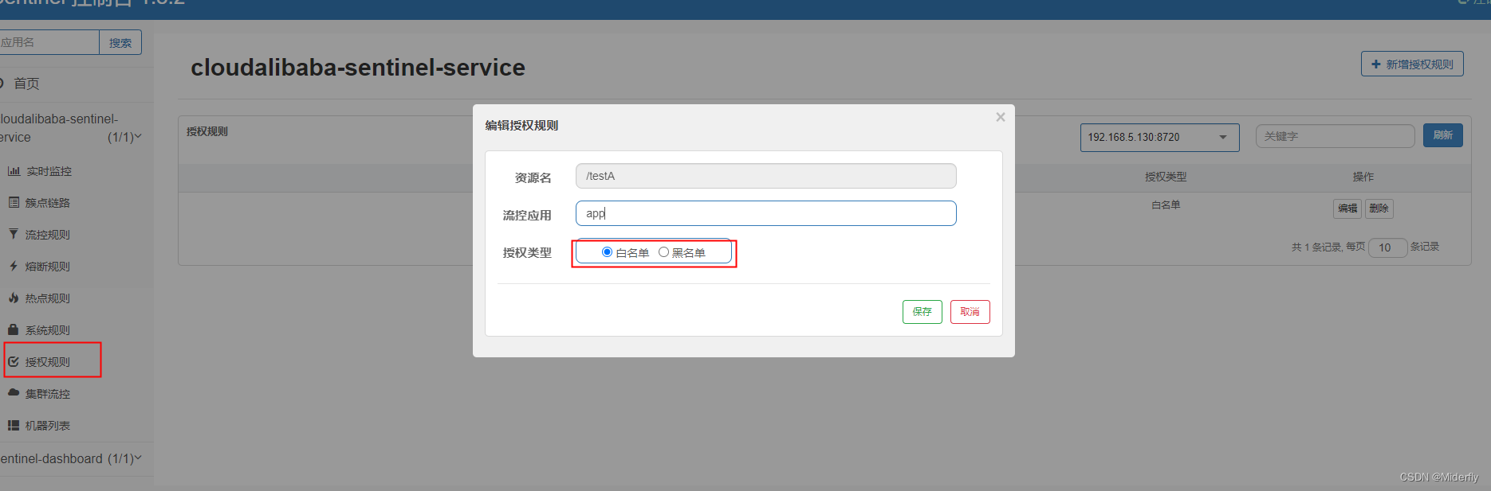Open 系统规则 menu item
The width and height of the screenshot is (1491, 491).
pyautogui.click(x=48, y=330)
